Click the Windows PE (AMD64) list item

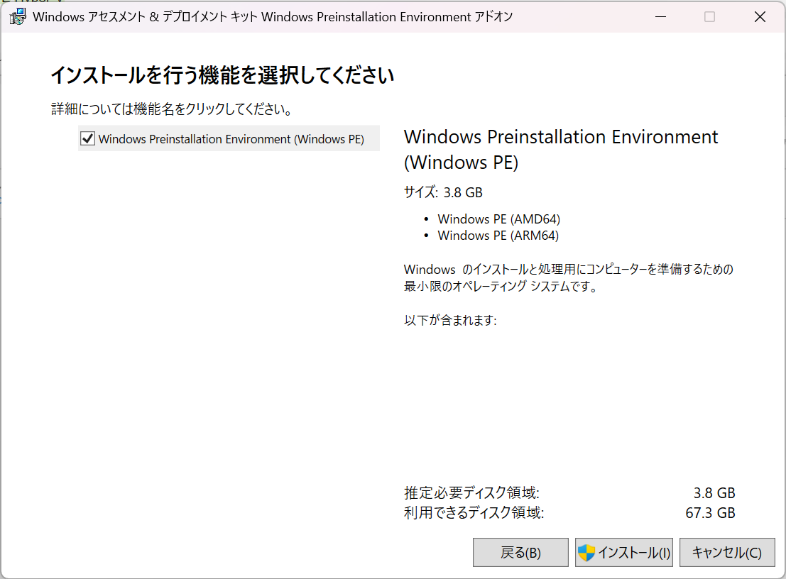tap(498, 219)
